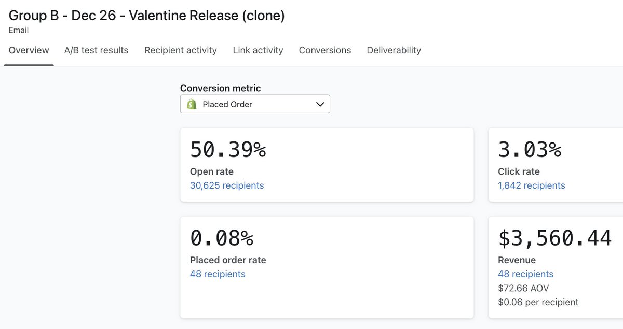Click the Conversion metric label

point(221,88)
